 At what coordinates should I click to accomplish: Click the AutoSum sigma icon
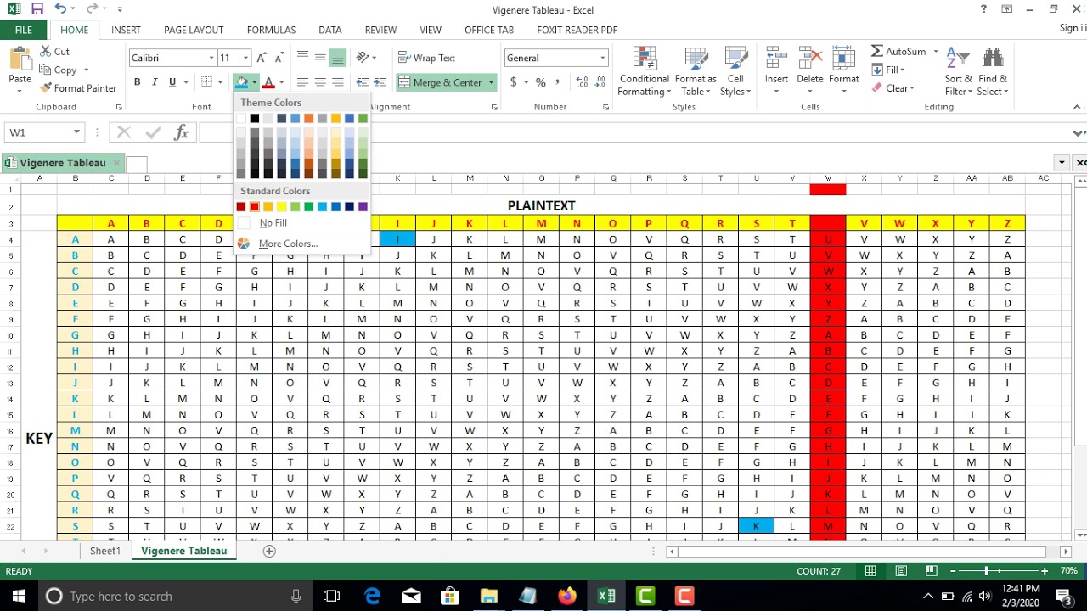point(877,52)
